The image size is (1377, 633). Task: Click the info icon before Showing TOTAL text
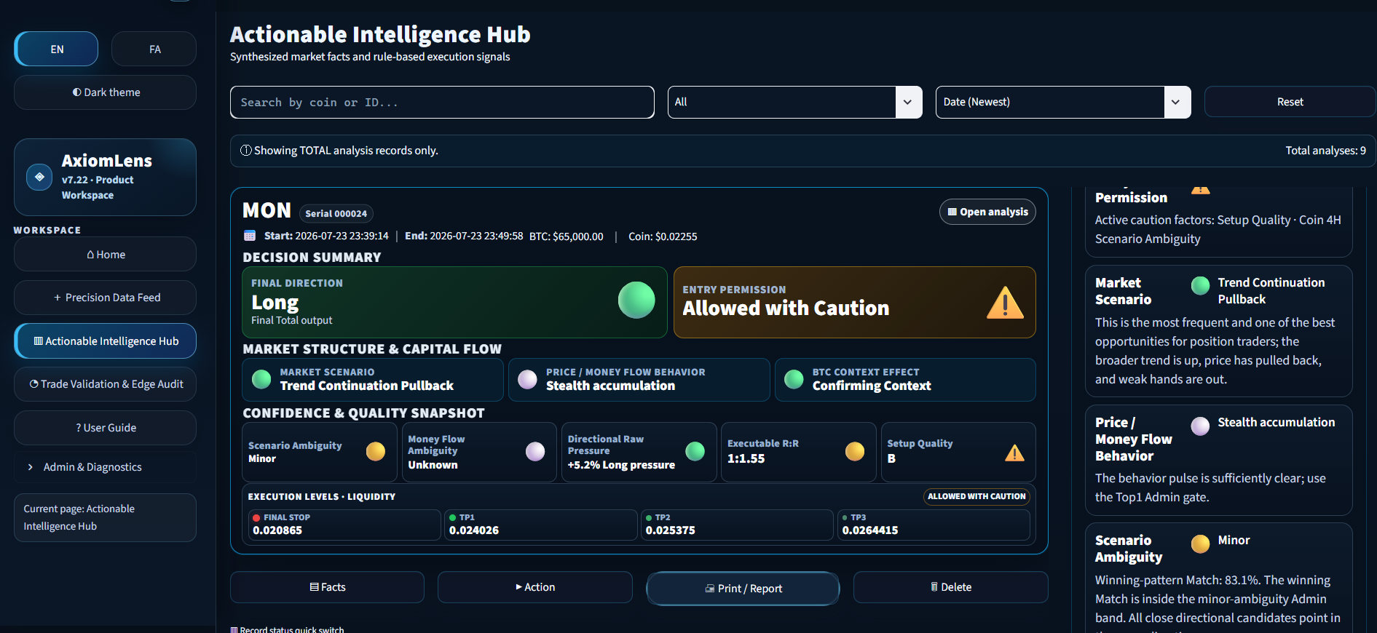click(x=246, y=151)
